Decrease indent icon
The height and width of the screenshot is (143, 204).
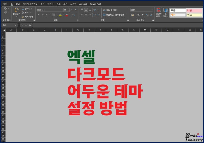94,15
